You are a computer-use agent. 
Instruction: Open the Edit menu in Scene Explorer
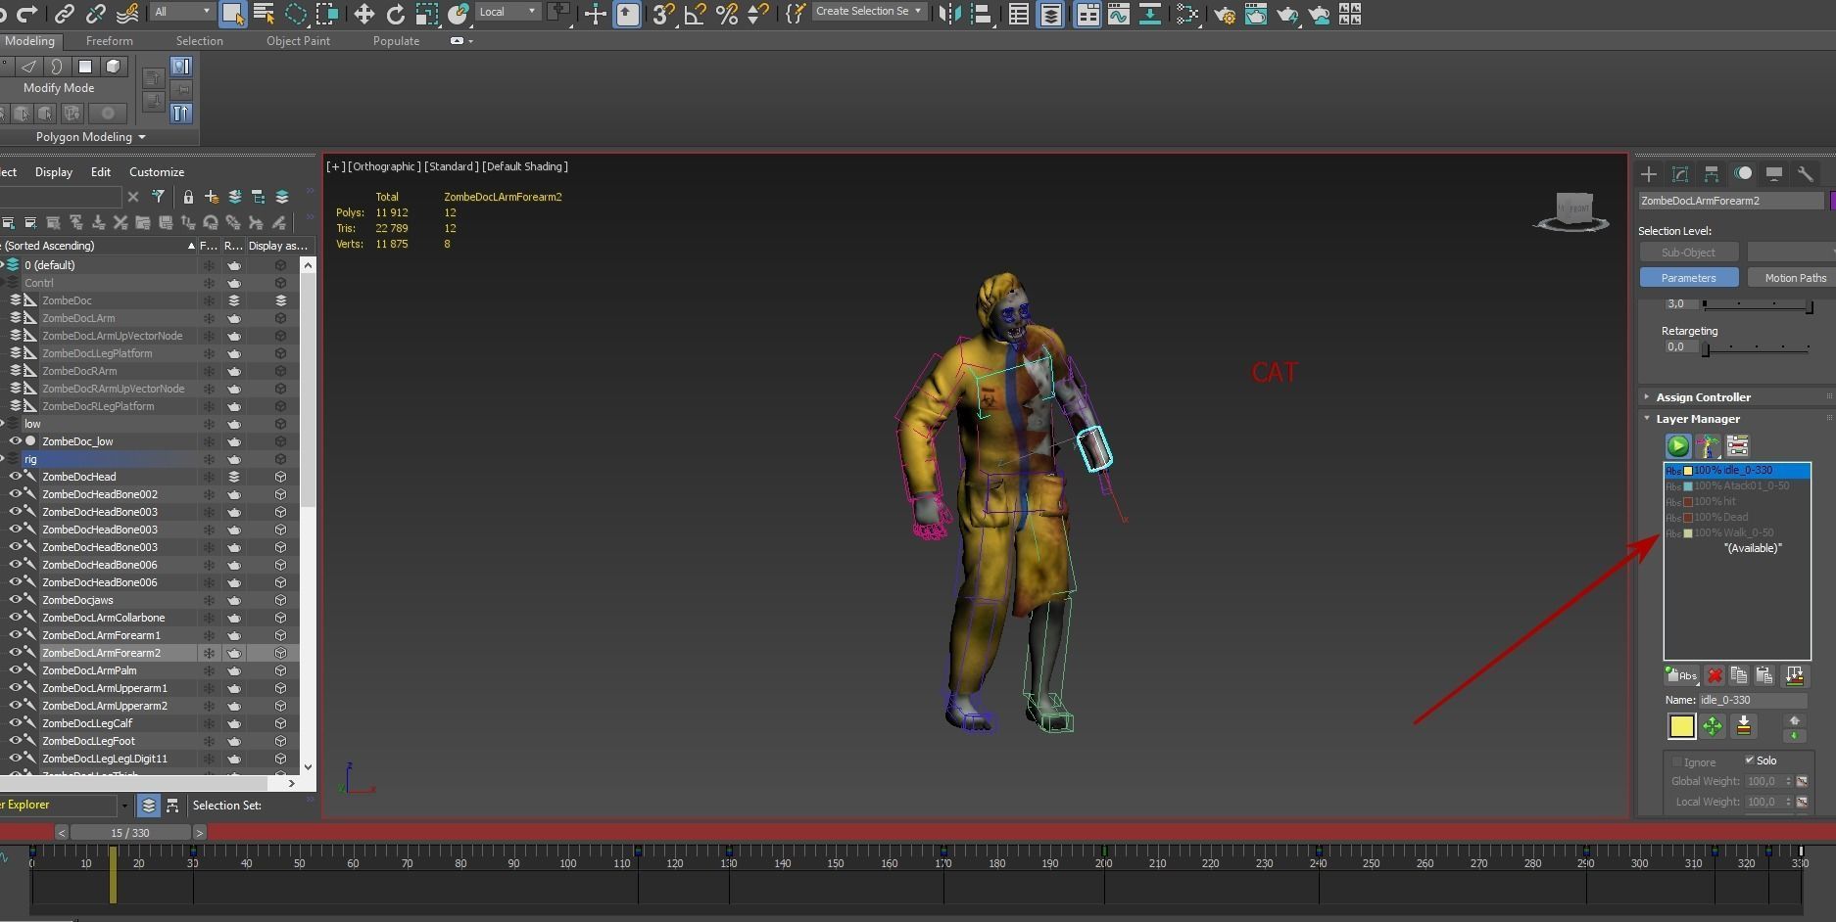101,172
